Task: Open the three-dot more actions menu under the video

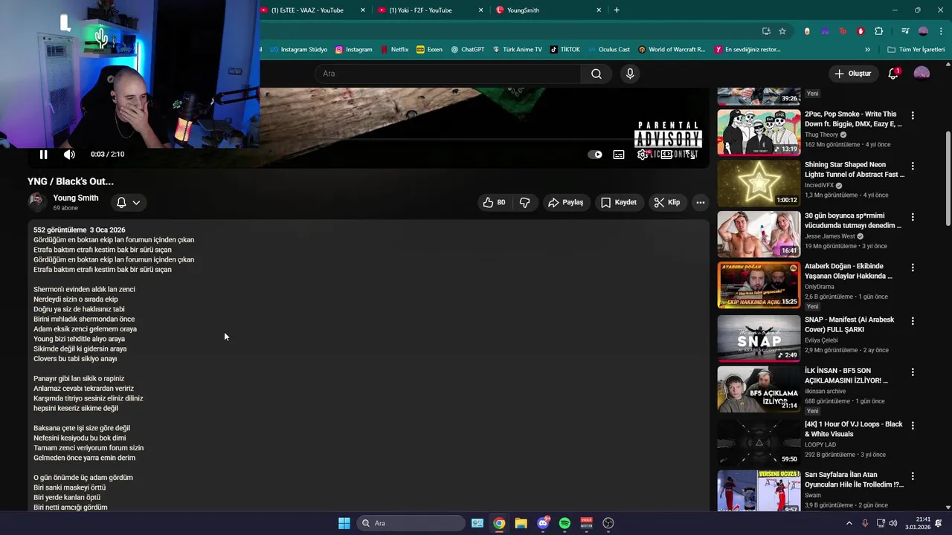Action: coord(700,202)
